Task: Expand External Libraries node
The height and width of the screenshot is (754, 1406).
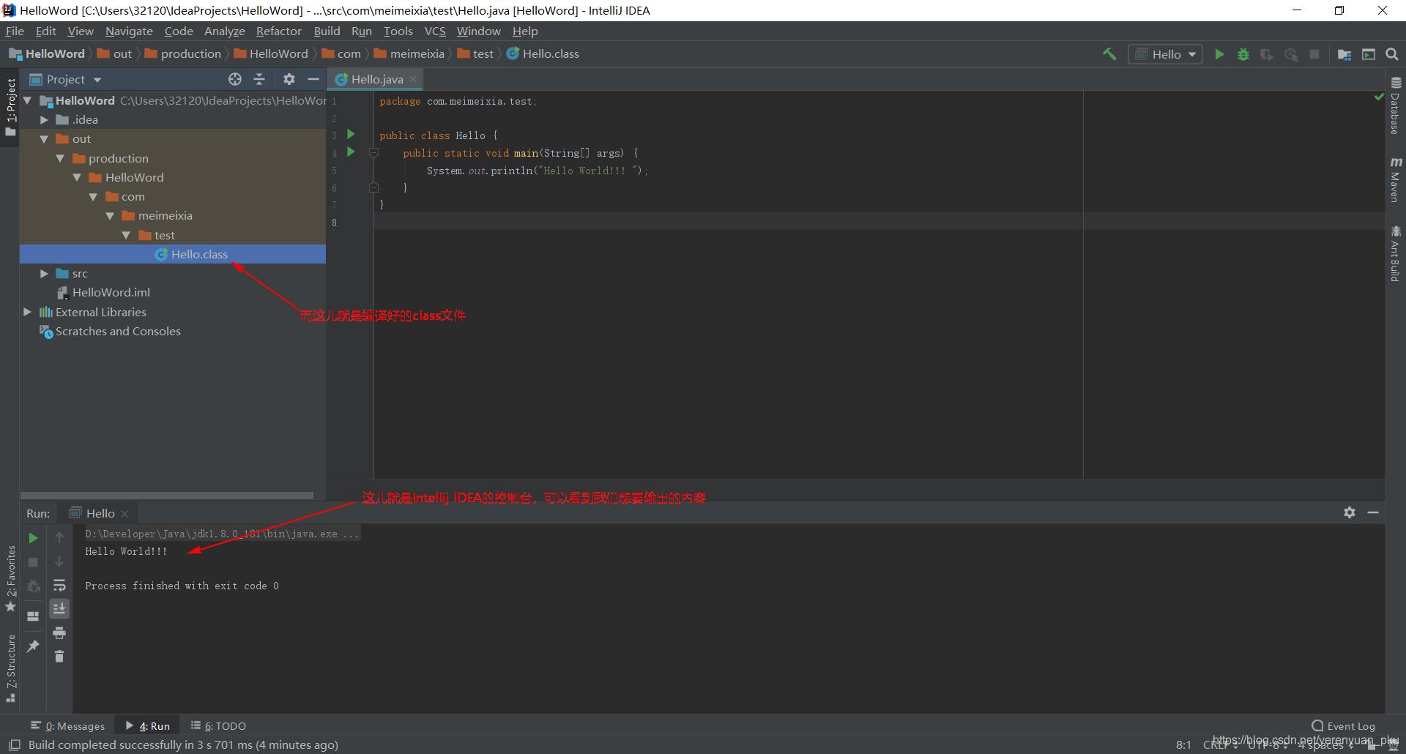Action: pyautogui.click(x=27, y=312)
